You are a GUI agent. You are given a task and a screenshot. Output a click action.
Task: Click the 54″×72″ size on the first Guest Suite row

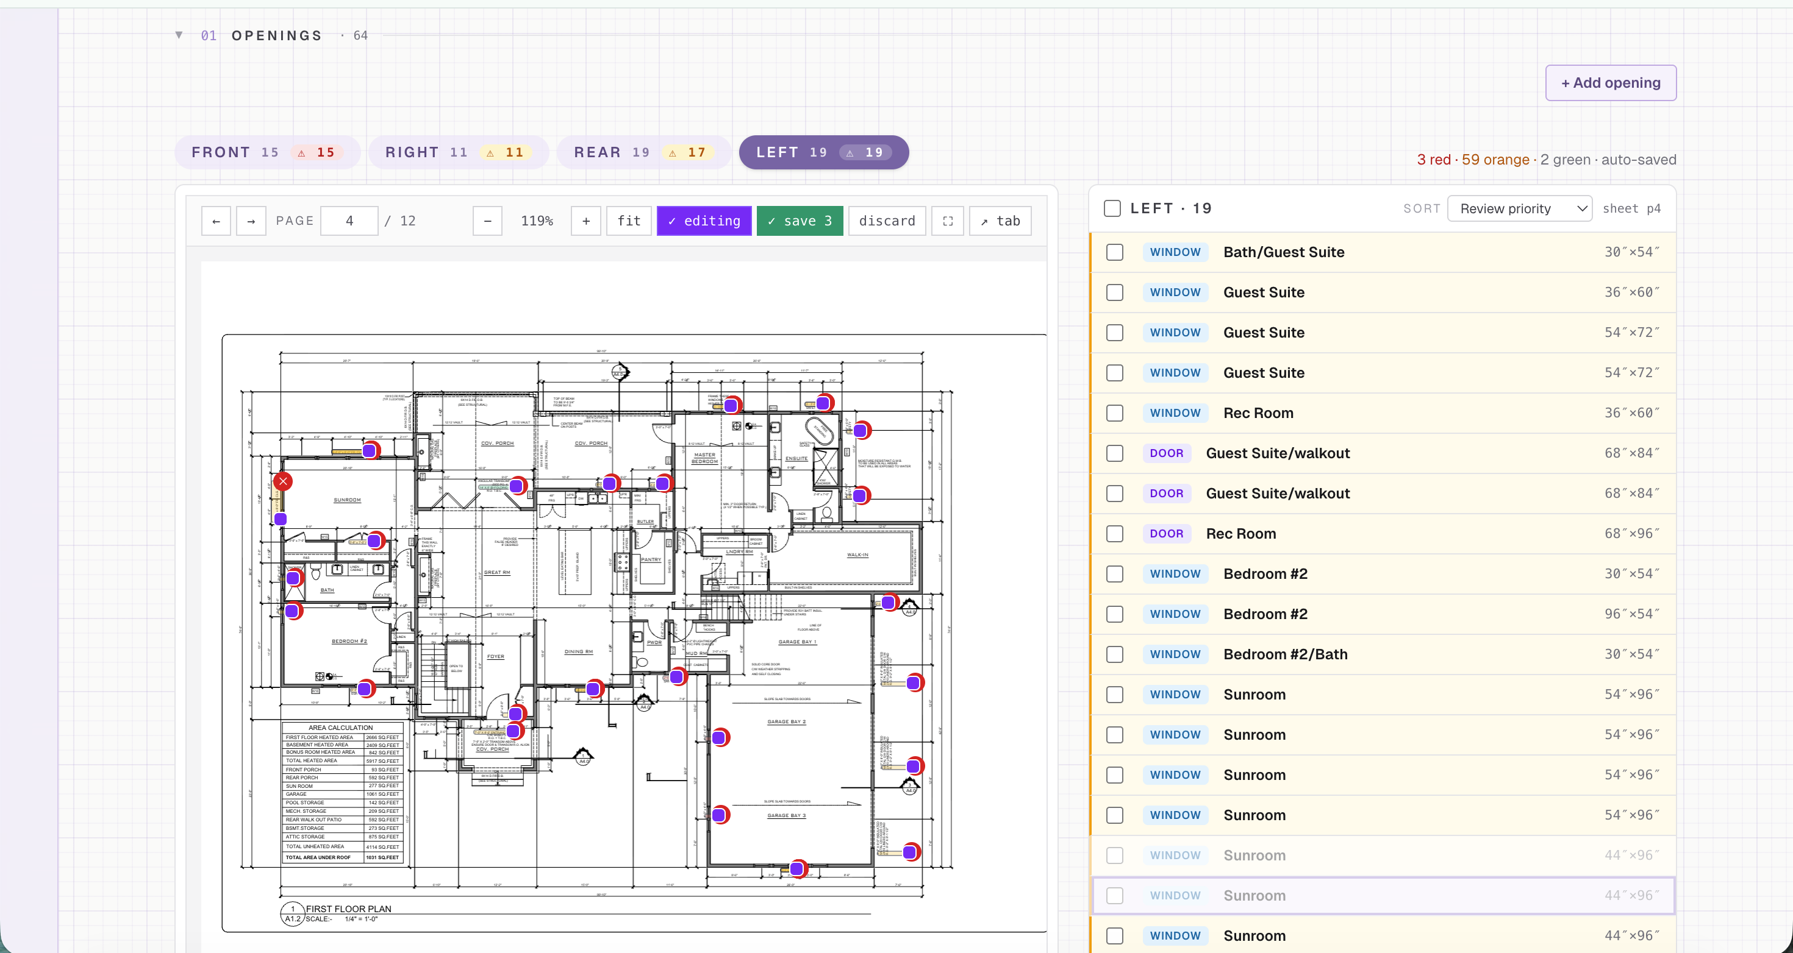(1631, 333)
